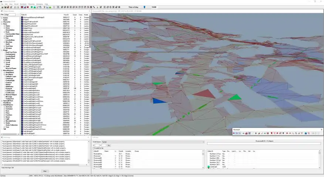
Task: Click the speech bubble icon in the toolbar
Action: pyautogui.click(x=55, y=7)
